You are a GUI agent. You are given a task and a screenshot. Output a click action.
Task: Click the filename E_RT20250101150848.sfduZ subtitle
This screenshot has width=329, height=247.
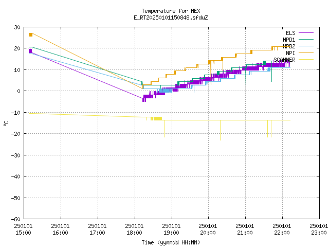pos(171,17)
